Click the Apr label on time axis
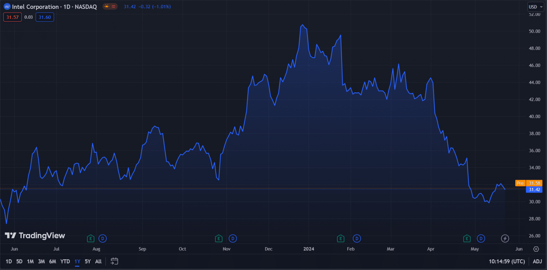This screenshot has width=547, height=270. point(431,249)
